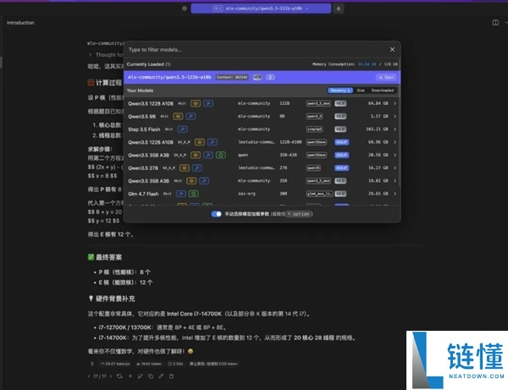
Task: Click the icon right of the model selector
Action: (x=339, y=8)
